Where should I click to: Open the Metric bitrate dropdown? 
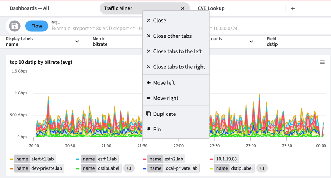(x=114, y=42)
